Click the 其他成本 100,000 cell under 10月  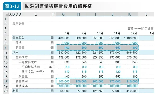(x=98, y=86)
